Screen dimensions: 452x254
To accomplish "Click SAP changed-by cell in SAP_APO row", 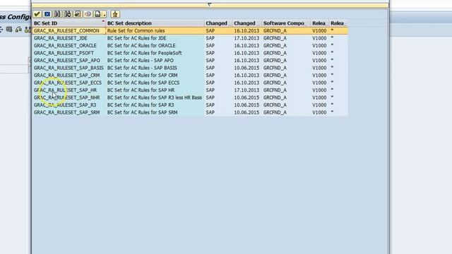I will pyautogui.click(x=210, y=61).
